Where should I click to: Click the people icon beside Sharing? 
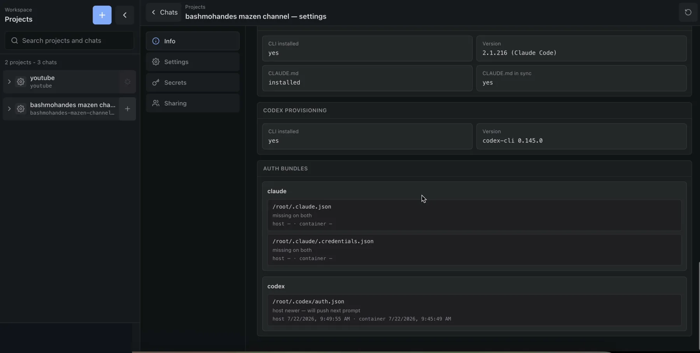coord(156,103)
